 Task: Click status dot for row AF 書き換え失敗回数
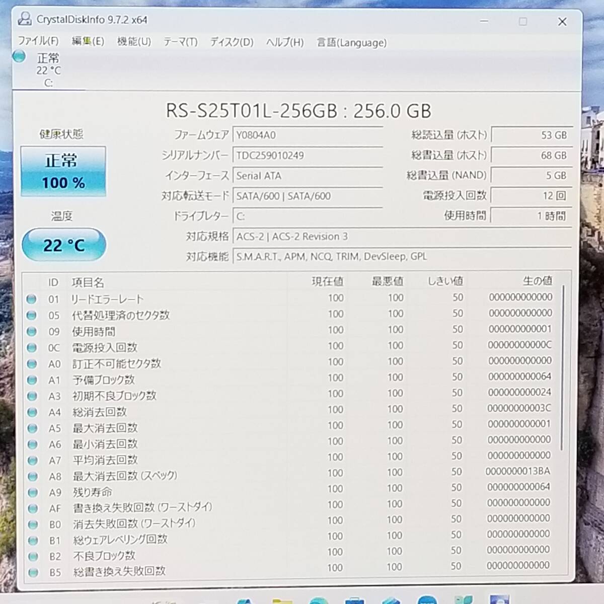click(x=33, y=508)
